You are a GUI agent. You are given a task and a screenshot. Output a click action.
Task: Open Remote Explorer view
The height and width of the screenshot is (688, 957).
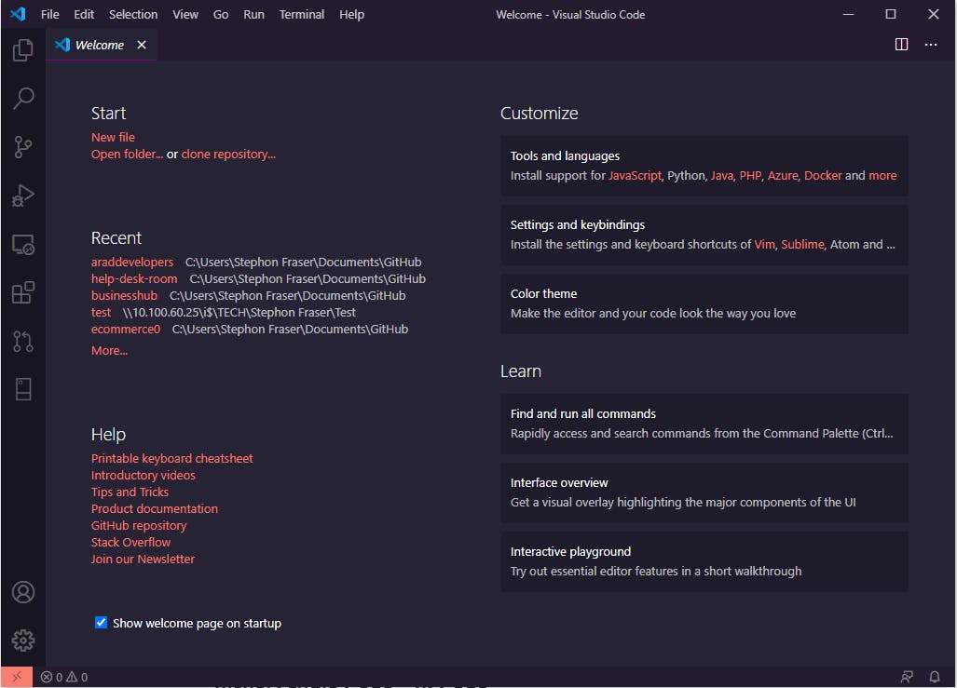click(x=23, y=245)
